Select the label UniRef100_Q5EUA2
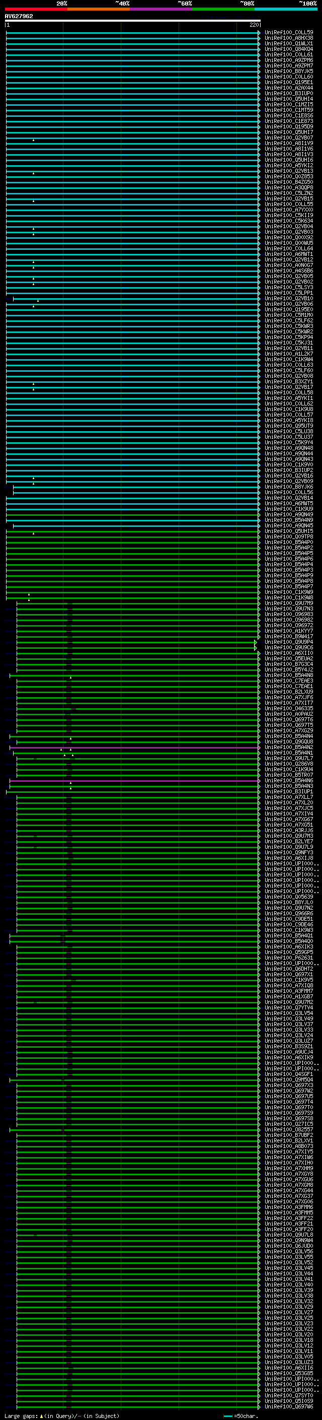Screen dimensions: 322x1420 (x=289, y=659)
